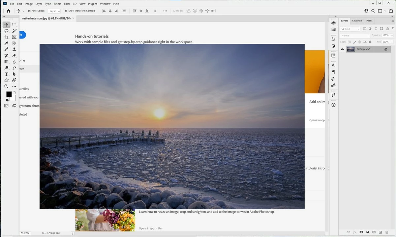
Task: Create a new layer button
Action: click(x=380, y=232)
